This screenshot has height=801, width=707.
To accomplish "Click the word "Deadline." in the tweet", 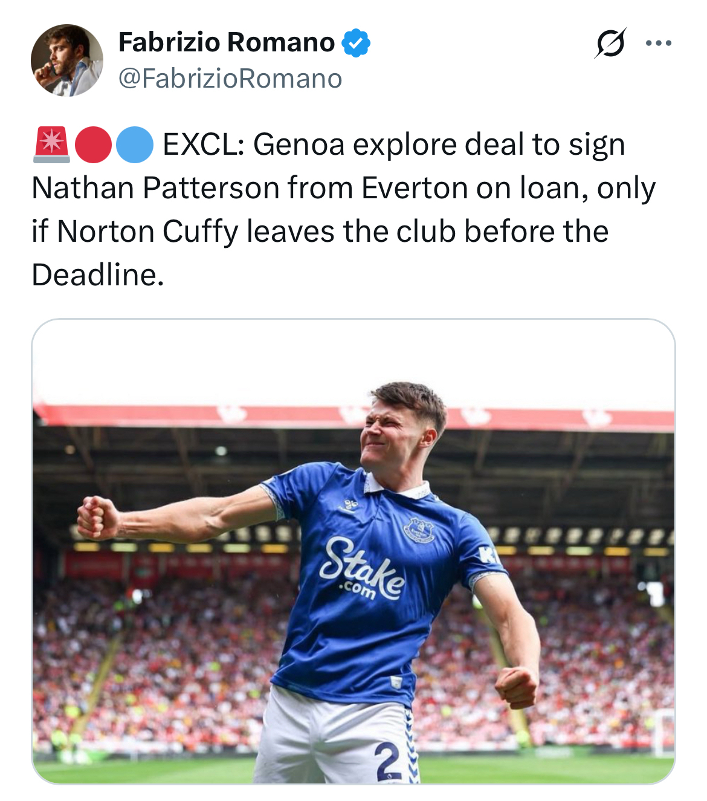I will point(97,276).
